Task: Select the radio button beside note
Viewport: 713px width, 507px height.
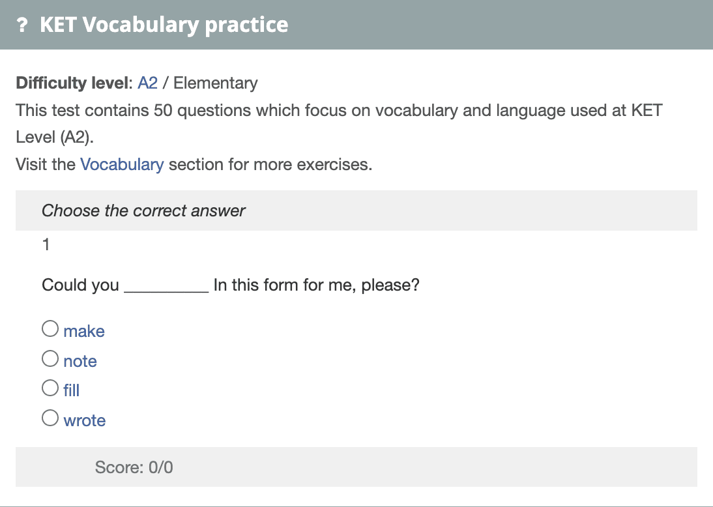Action: 50,358
